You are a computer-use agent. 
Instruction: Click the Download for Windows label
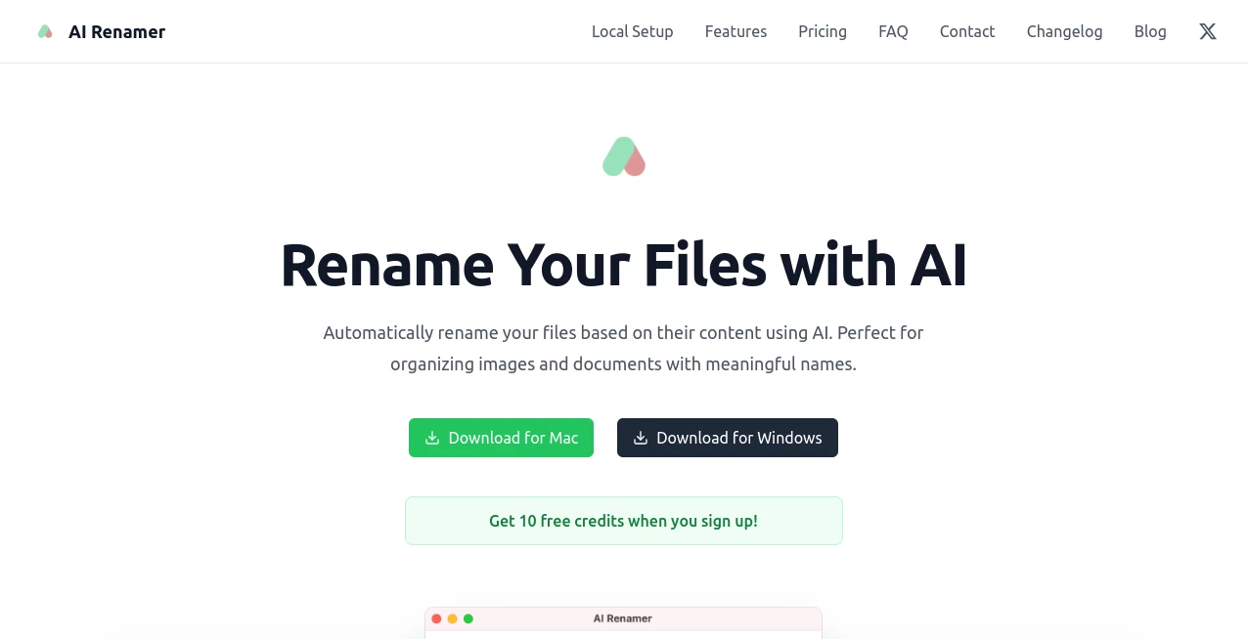pyautogui.click(x=739, y=438)
